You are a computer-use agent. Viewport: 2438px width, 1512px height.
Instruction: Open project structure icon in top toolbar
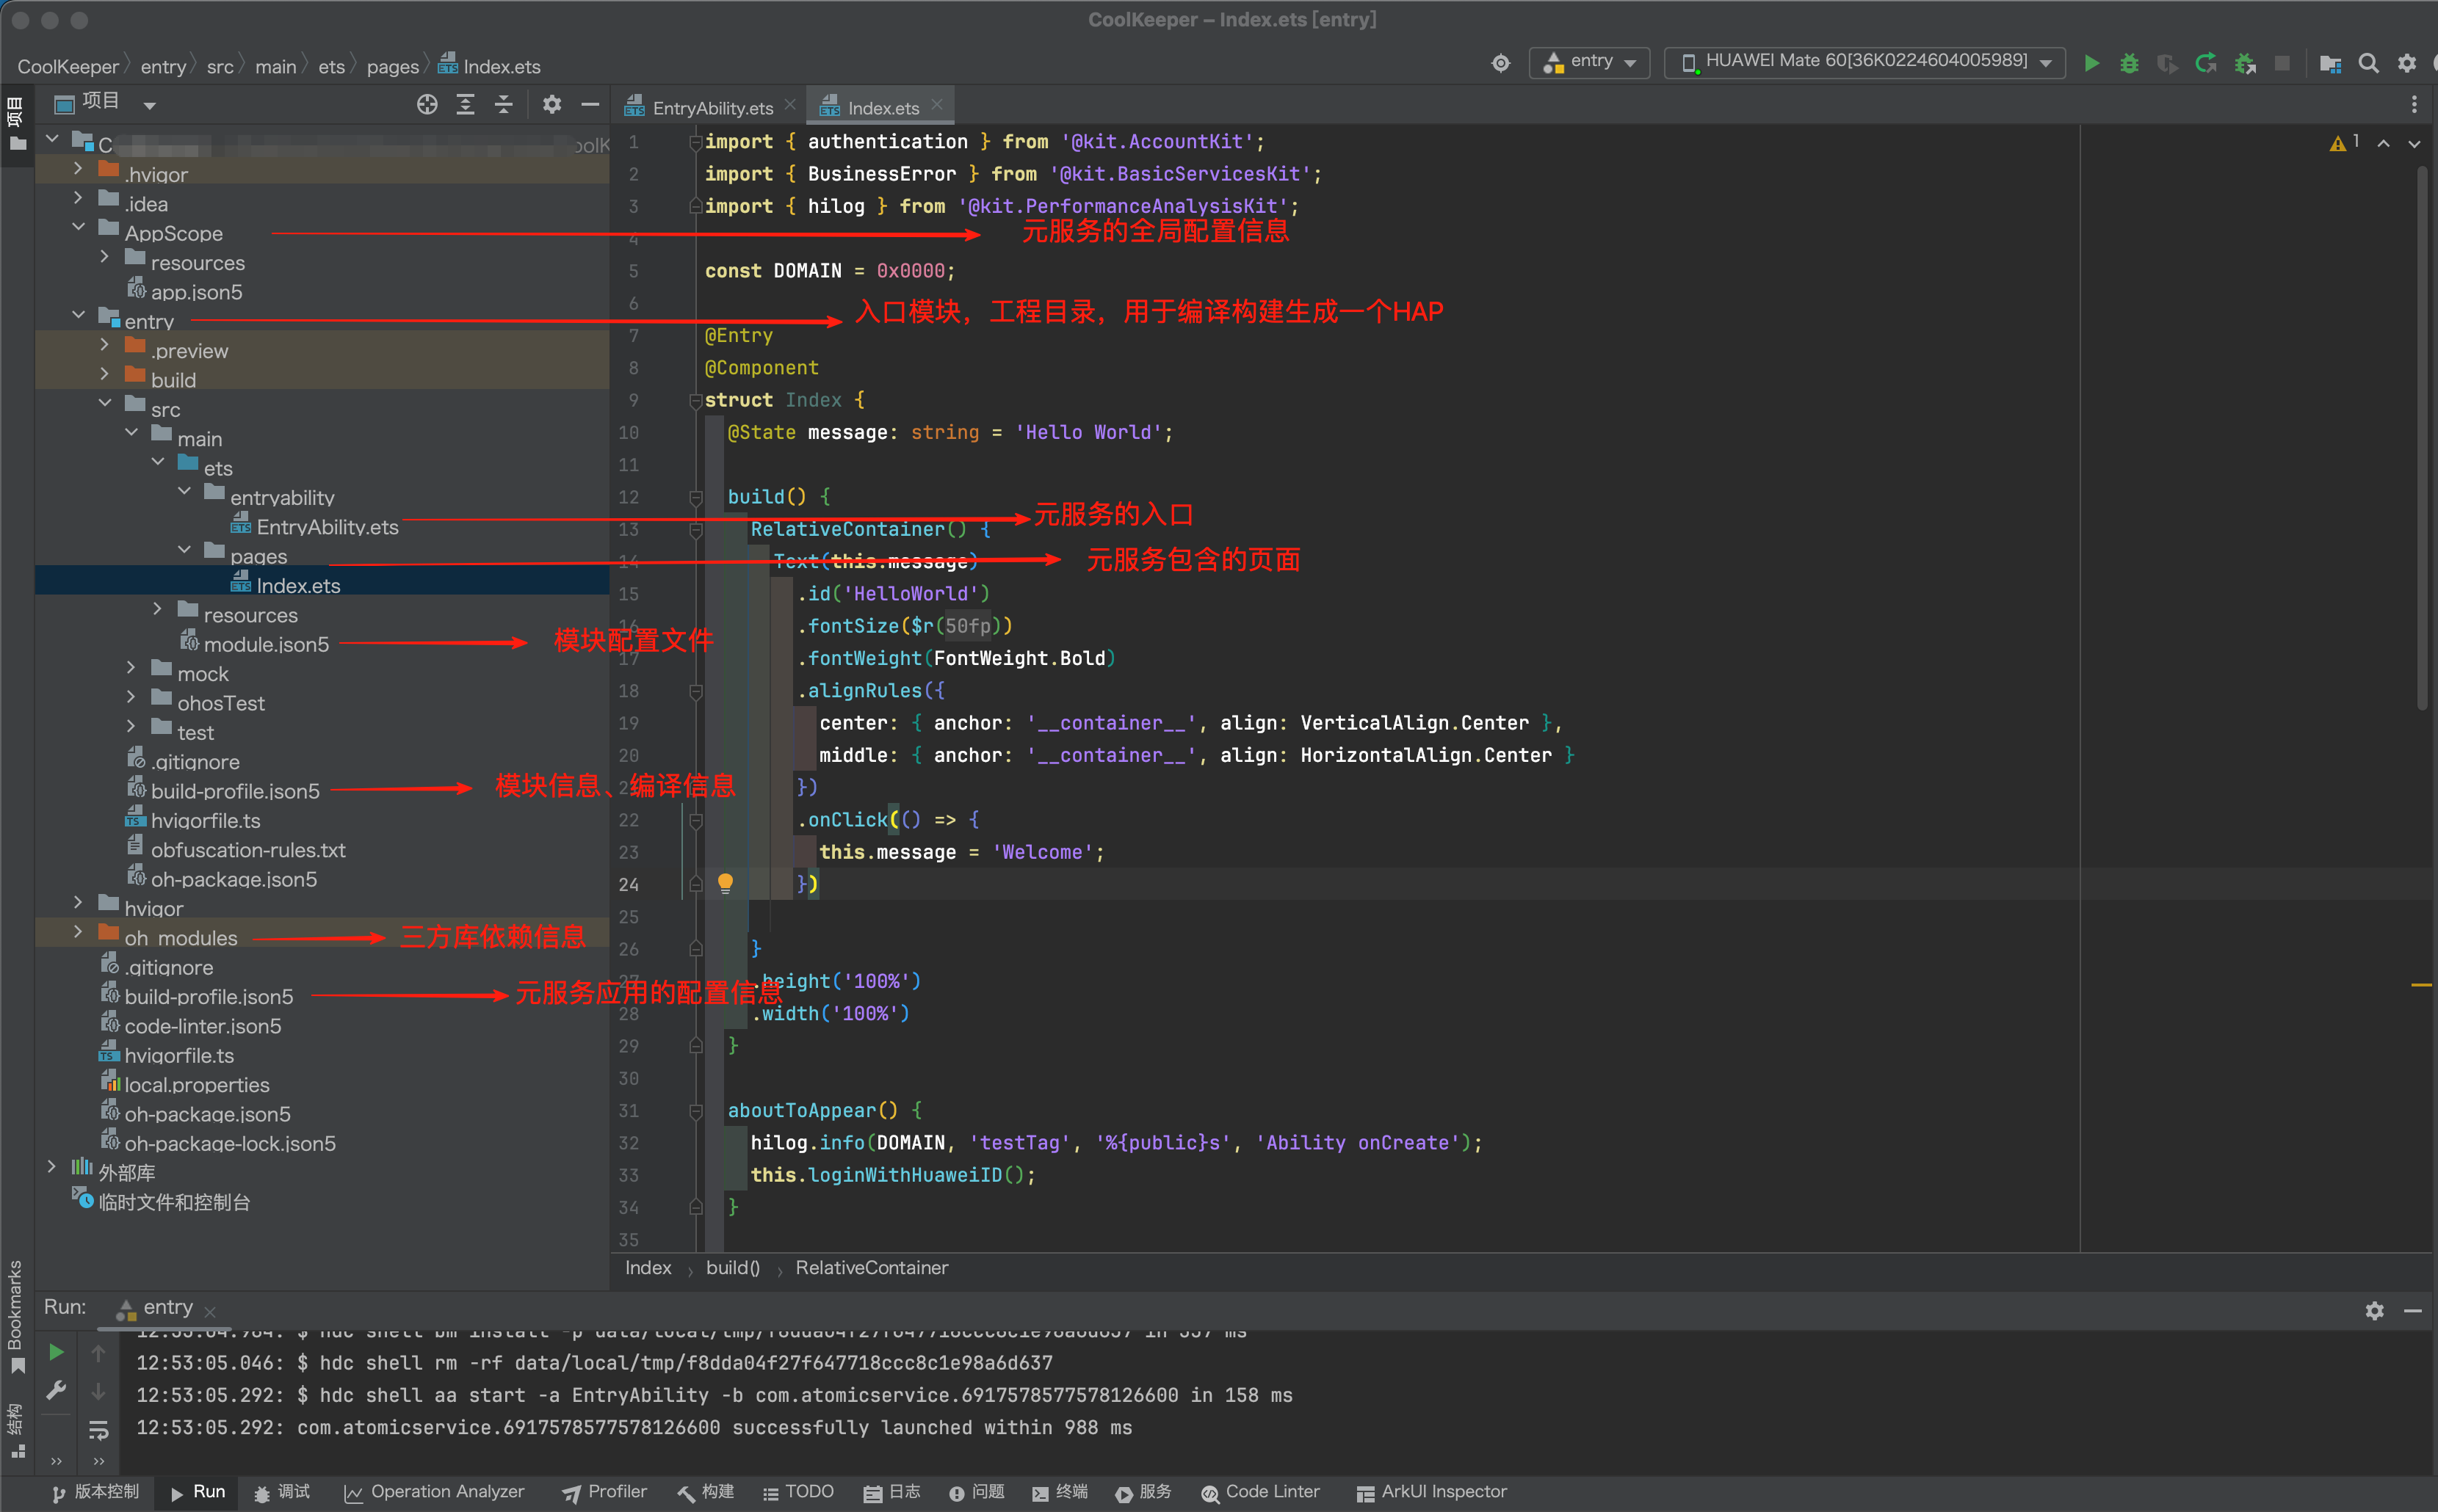coord(2330,64)
